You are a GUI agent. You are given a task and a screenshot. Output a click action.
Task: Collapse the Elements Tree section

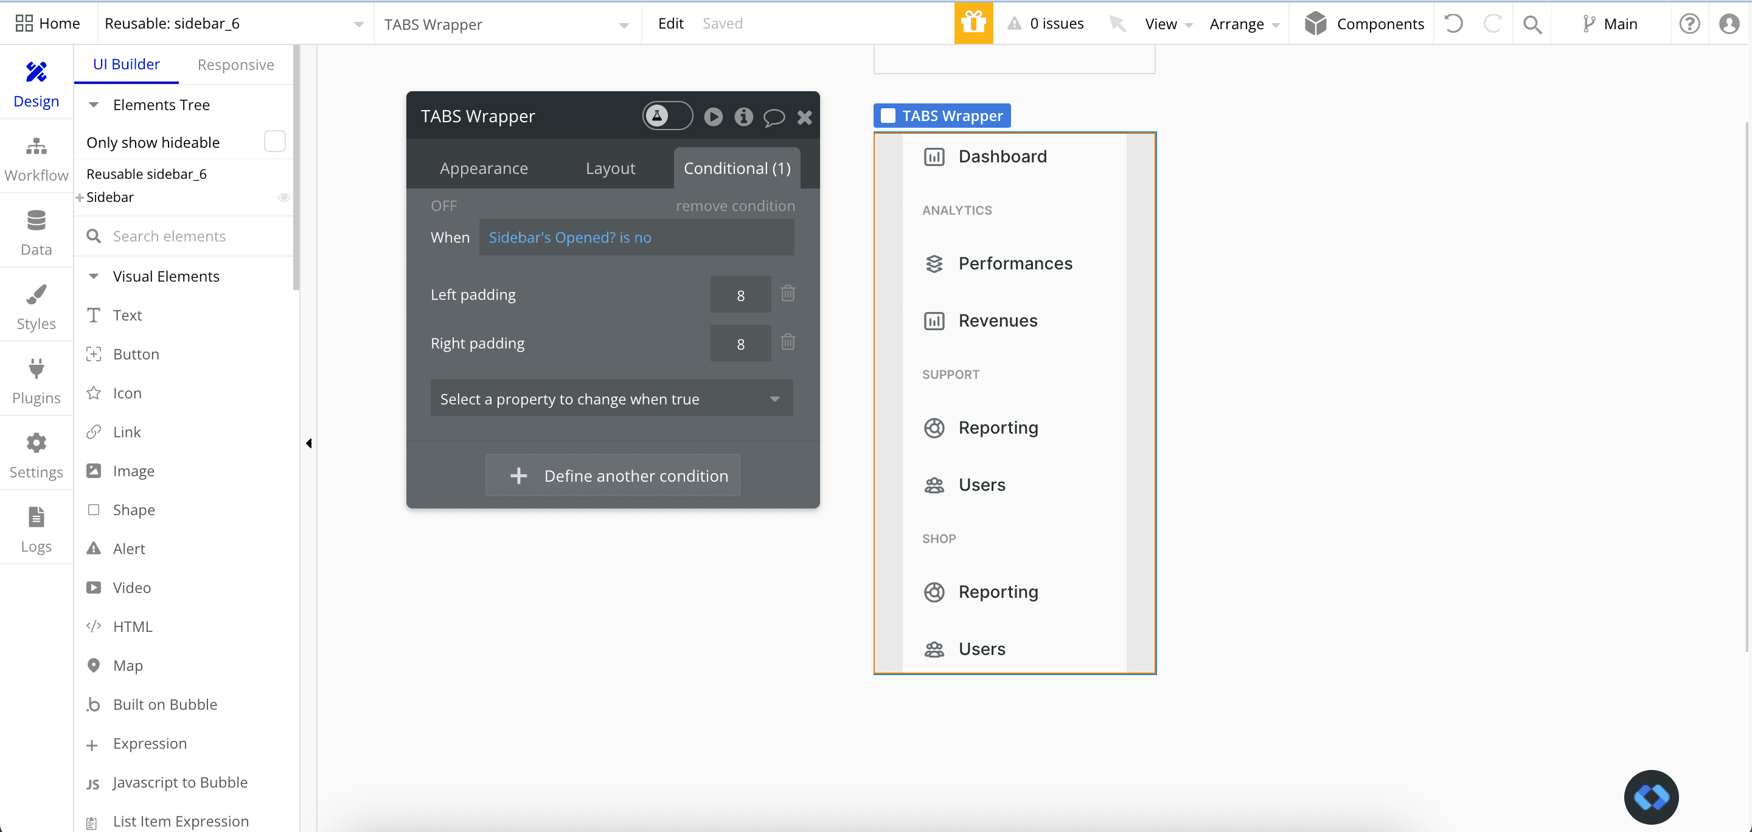(x=94, y=105)
